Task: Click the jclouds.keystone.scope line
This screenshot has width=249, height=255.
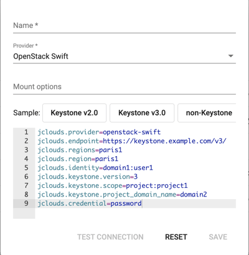Action: coord(113,185)
